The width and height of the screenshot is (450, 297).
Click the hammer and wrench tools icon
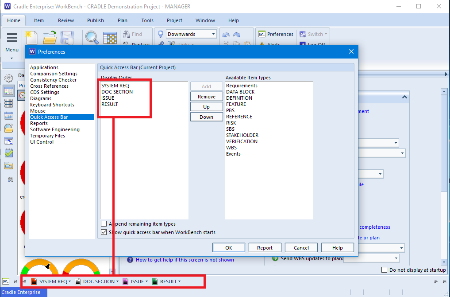(x=10, y=180)
